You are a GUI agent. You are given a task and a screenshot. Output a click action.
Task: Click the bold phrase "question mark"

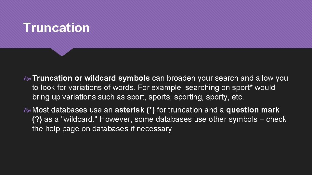[x=253, y=110]
